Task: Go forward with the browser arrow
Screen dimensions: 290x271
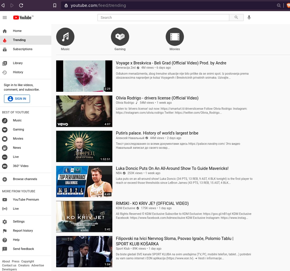Action: point(12,5)
